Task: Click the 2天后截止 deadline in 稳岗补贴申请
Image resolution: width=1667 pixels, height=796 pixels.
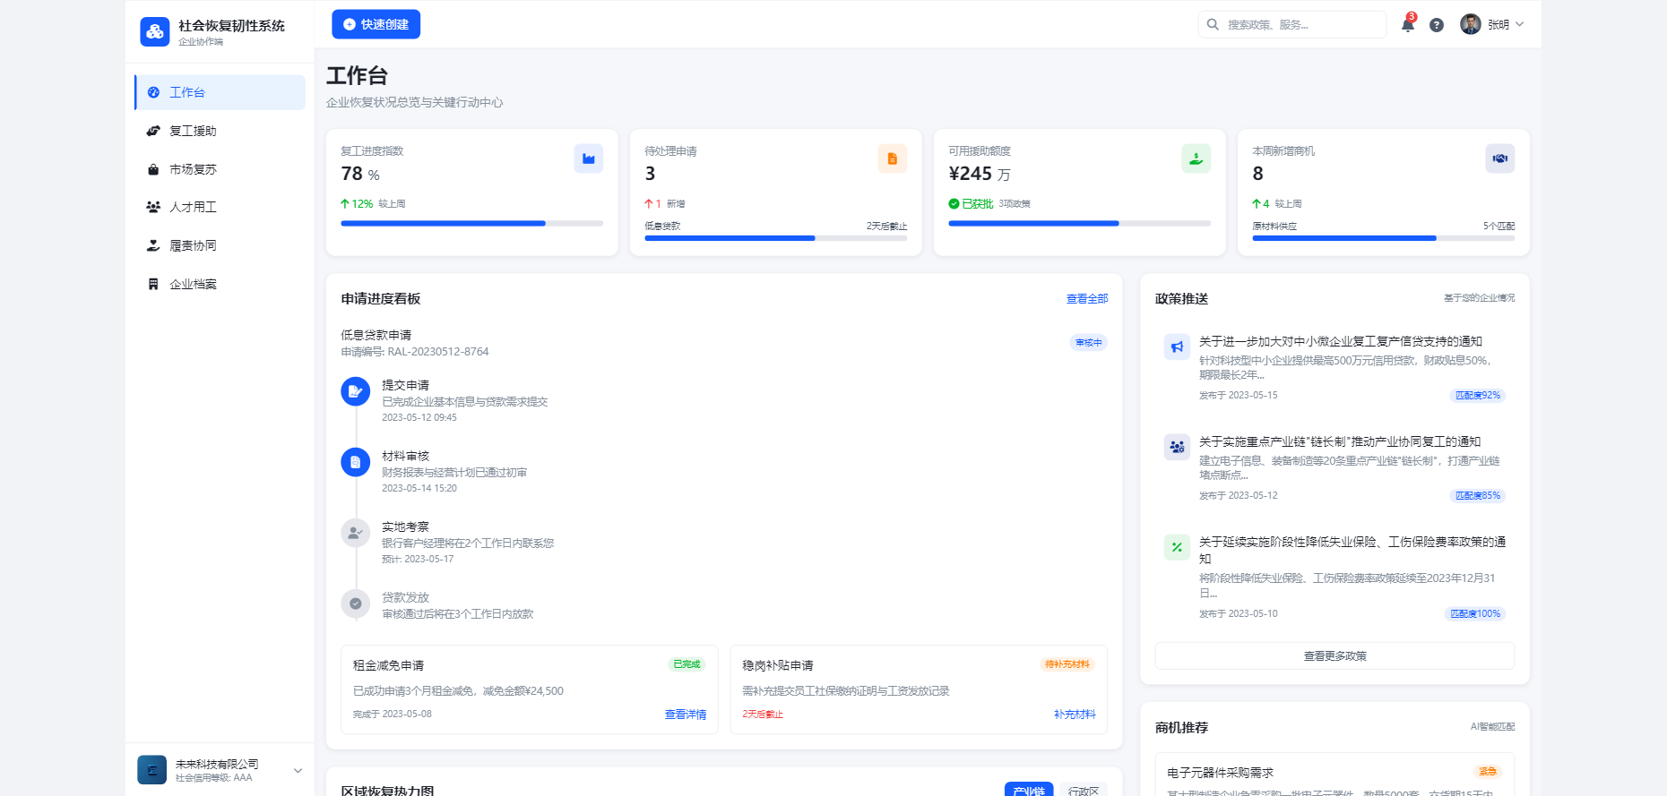Action: (x=763, y=715)
